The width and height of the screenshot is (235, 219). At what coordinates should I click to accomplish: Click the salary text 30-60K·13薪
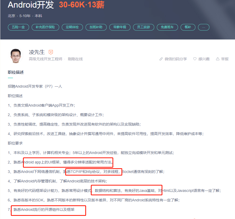point(82,5)
